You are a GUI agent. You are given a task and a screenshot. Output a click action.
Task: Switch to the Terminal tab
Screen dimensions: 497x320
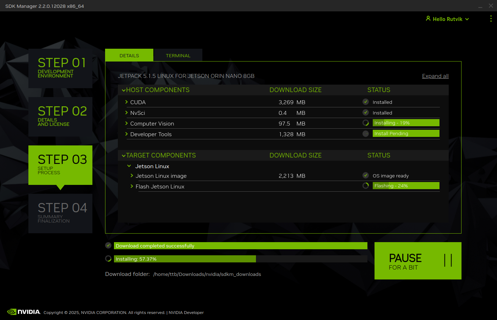(178, 55)
